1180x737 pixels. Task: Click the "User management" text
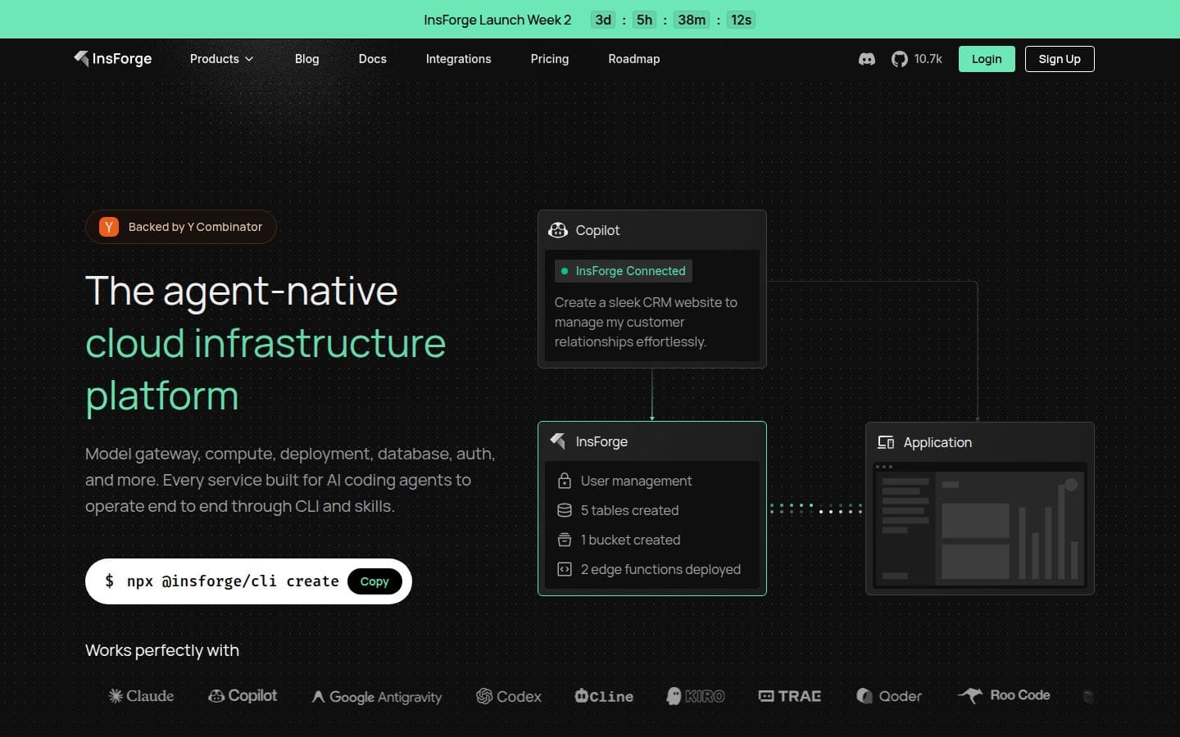click(637, 481)
